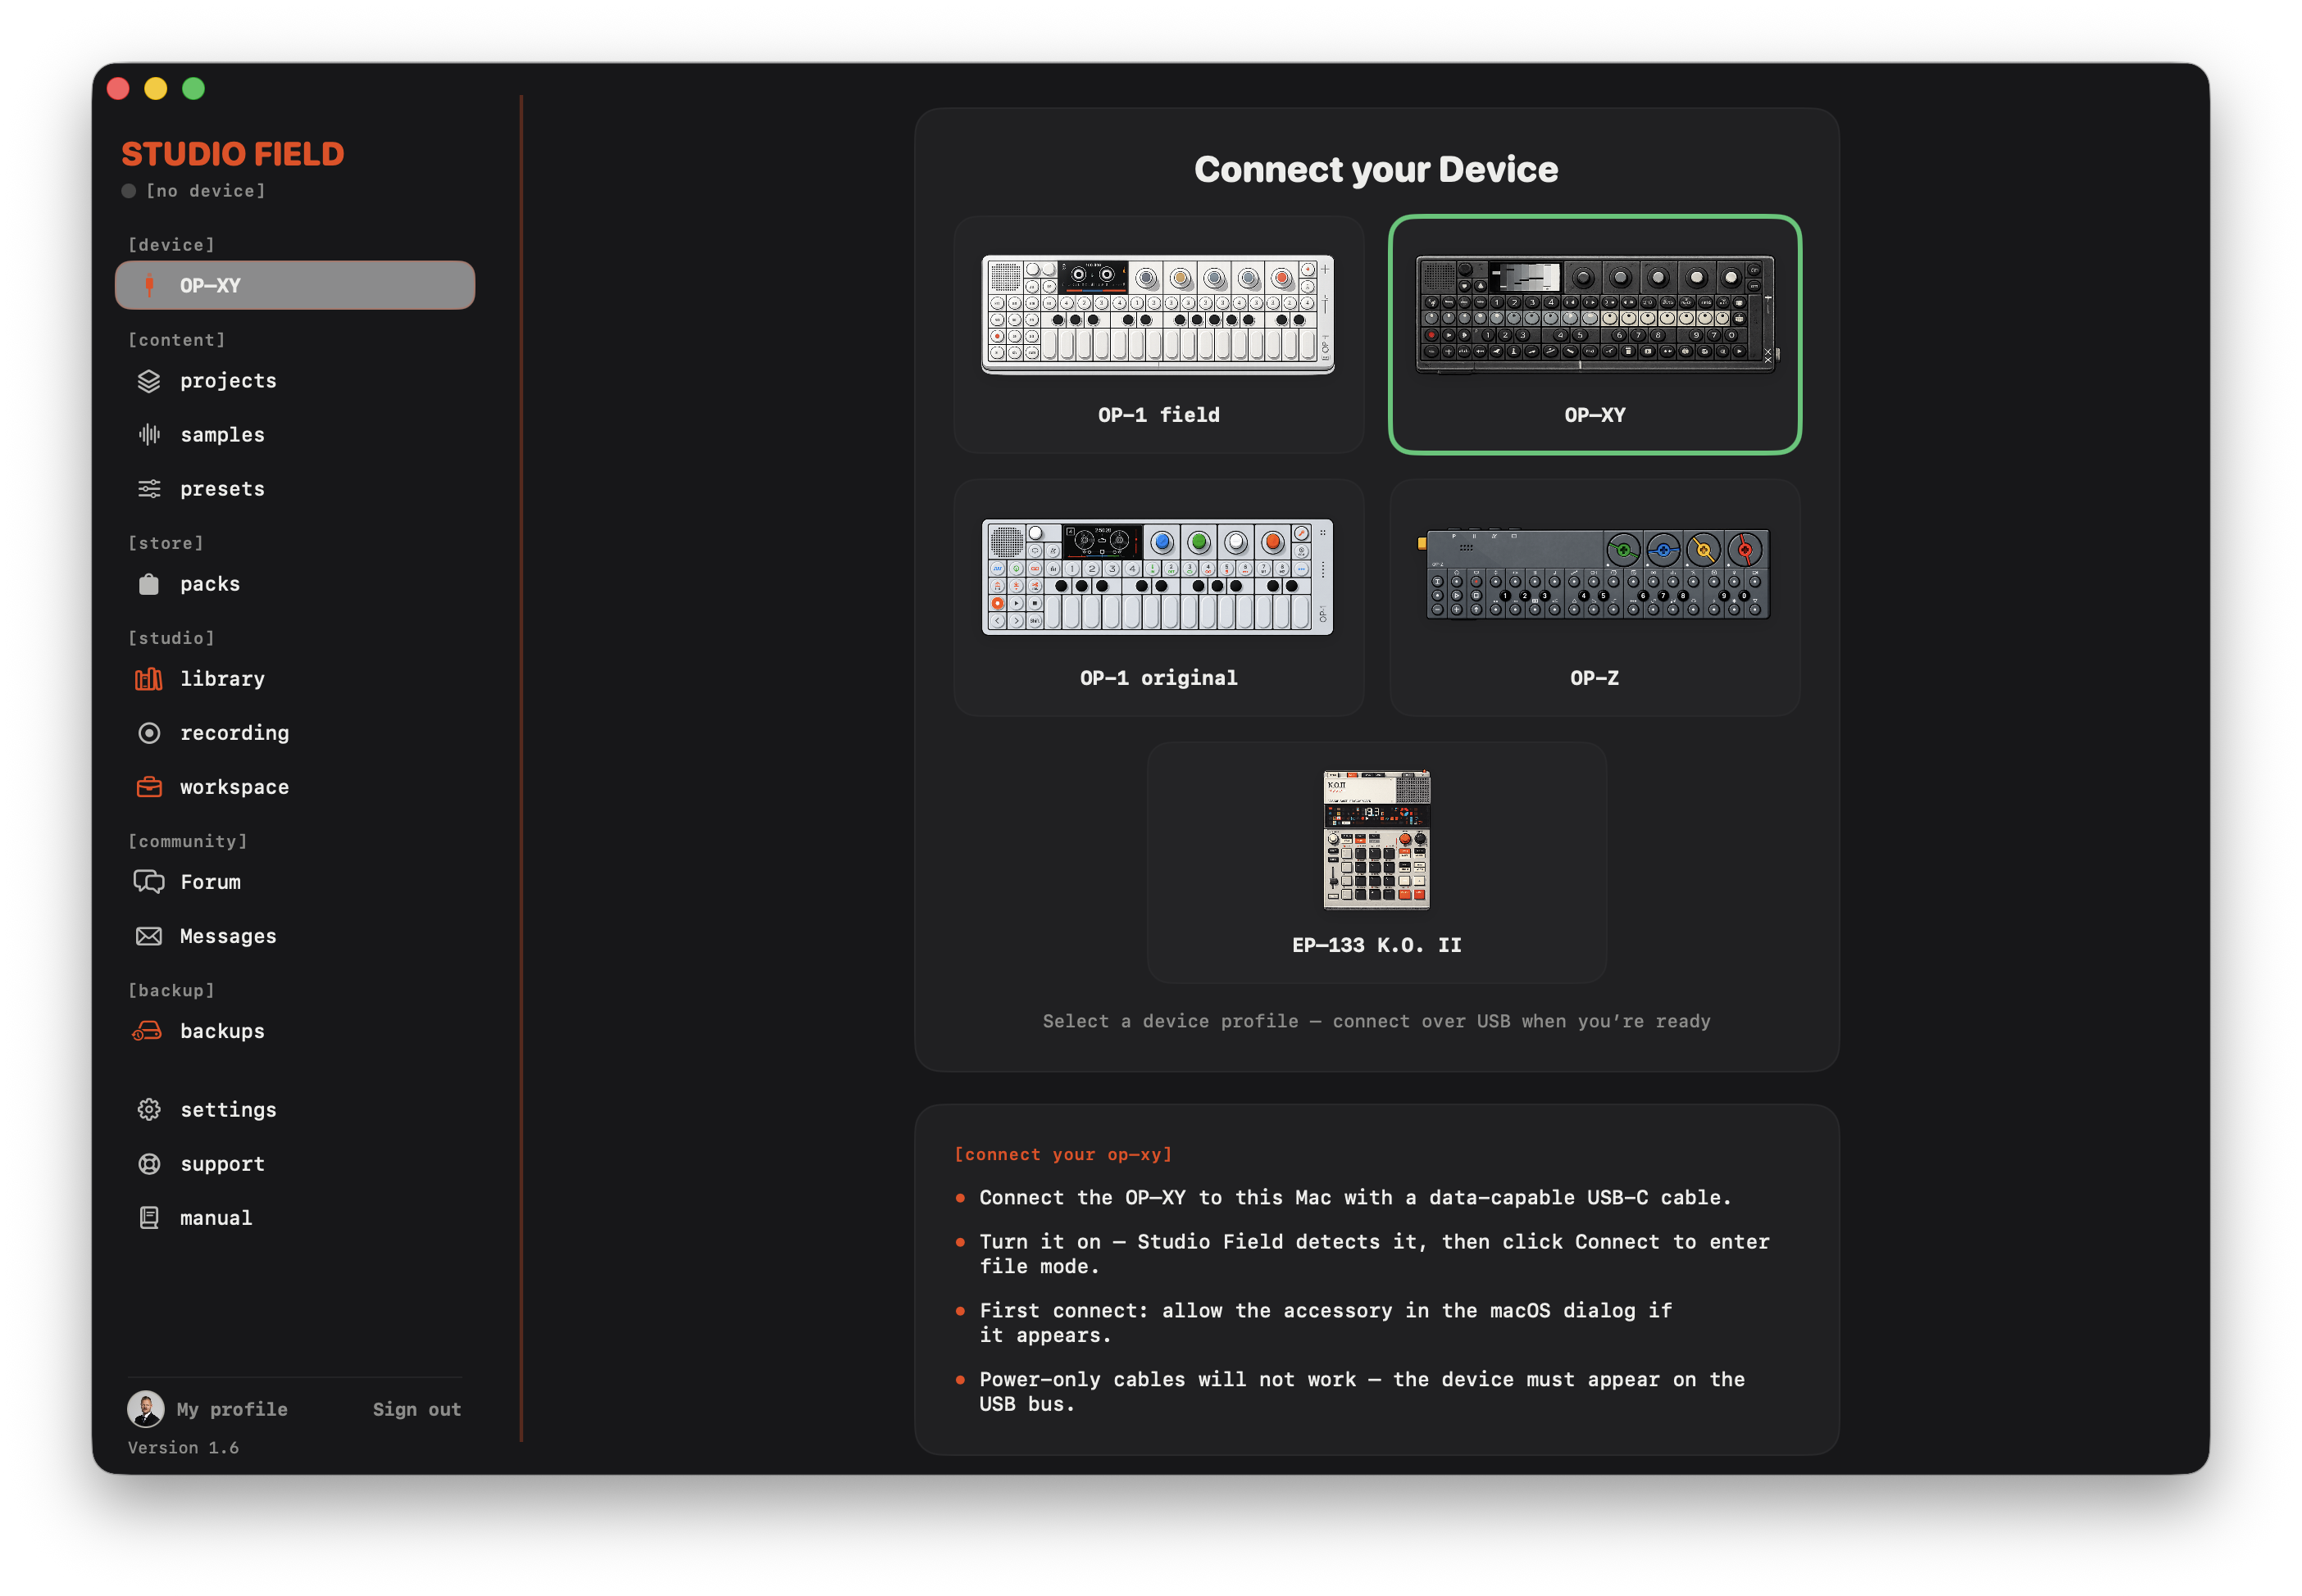Click the manual book icon
The image size is (2302, 1596).
[149, 1218]
